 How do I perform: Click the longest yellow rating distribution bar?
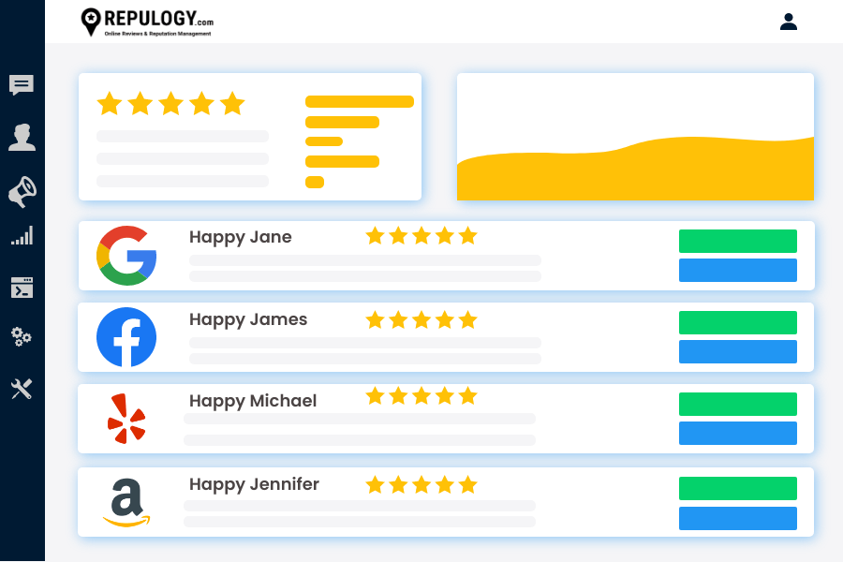click(x=359, y=101)
